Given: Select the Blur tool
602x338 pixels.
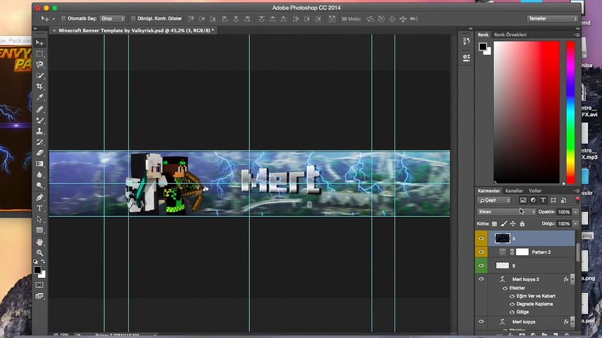Looking at the screenshot, I should click(x=40, y=175).
